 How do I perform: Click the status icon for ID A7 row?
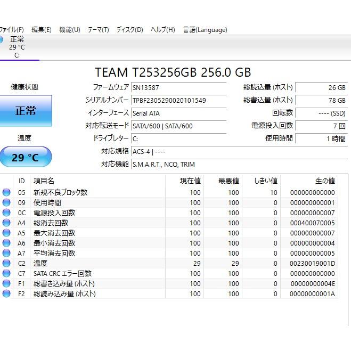(x=6, y=253)
